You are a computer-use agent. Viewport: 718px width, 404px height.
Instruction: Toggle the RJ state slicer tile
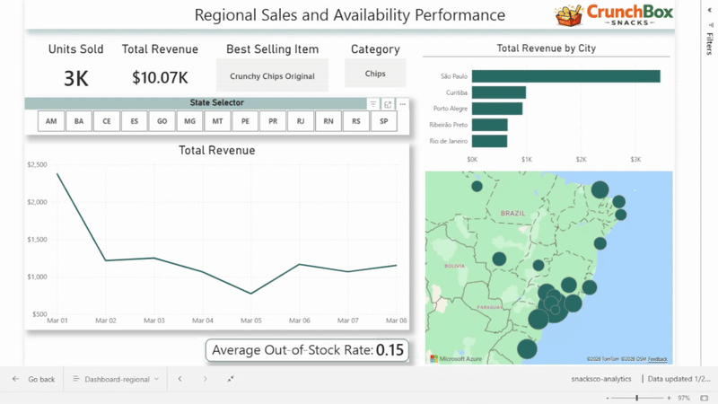click(x=301, y=121)
